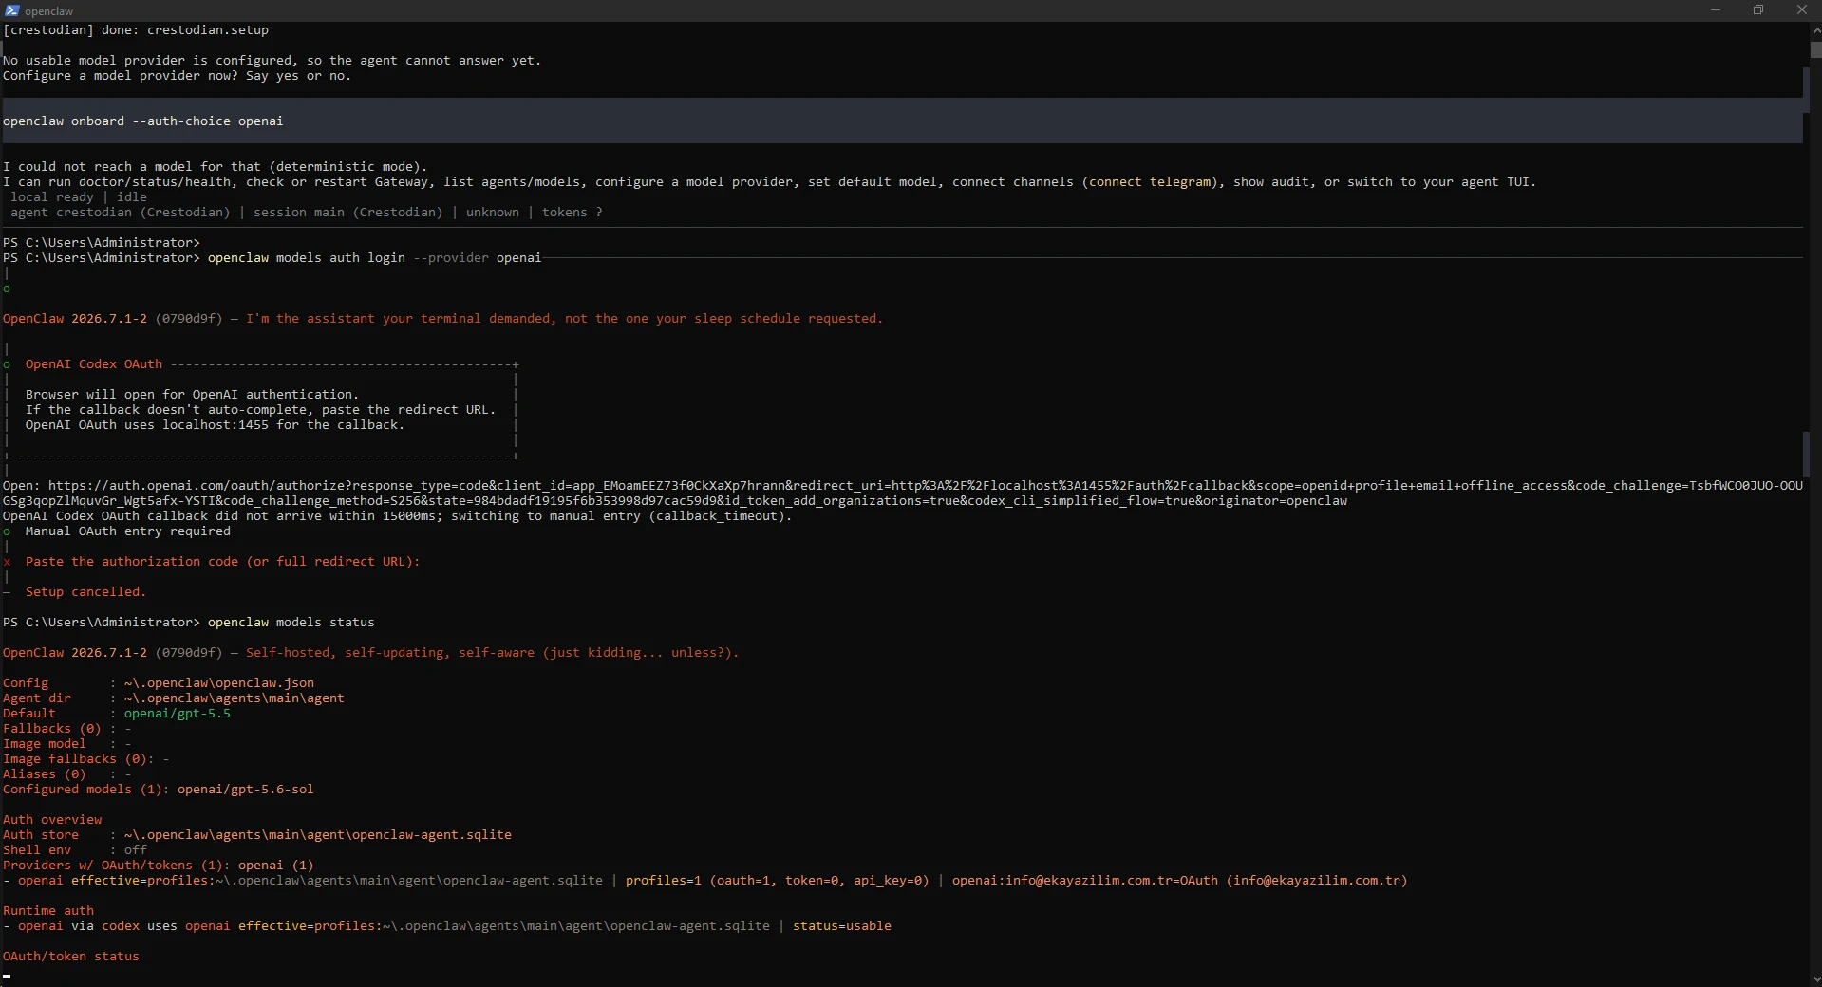Click 'Auth overview' heading
Image resolution: width=1822 pixels, height=987 pixels.
(x=52, y=820)
